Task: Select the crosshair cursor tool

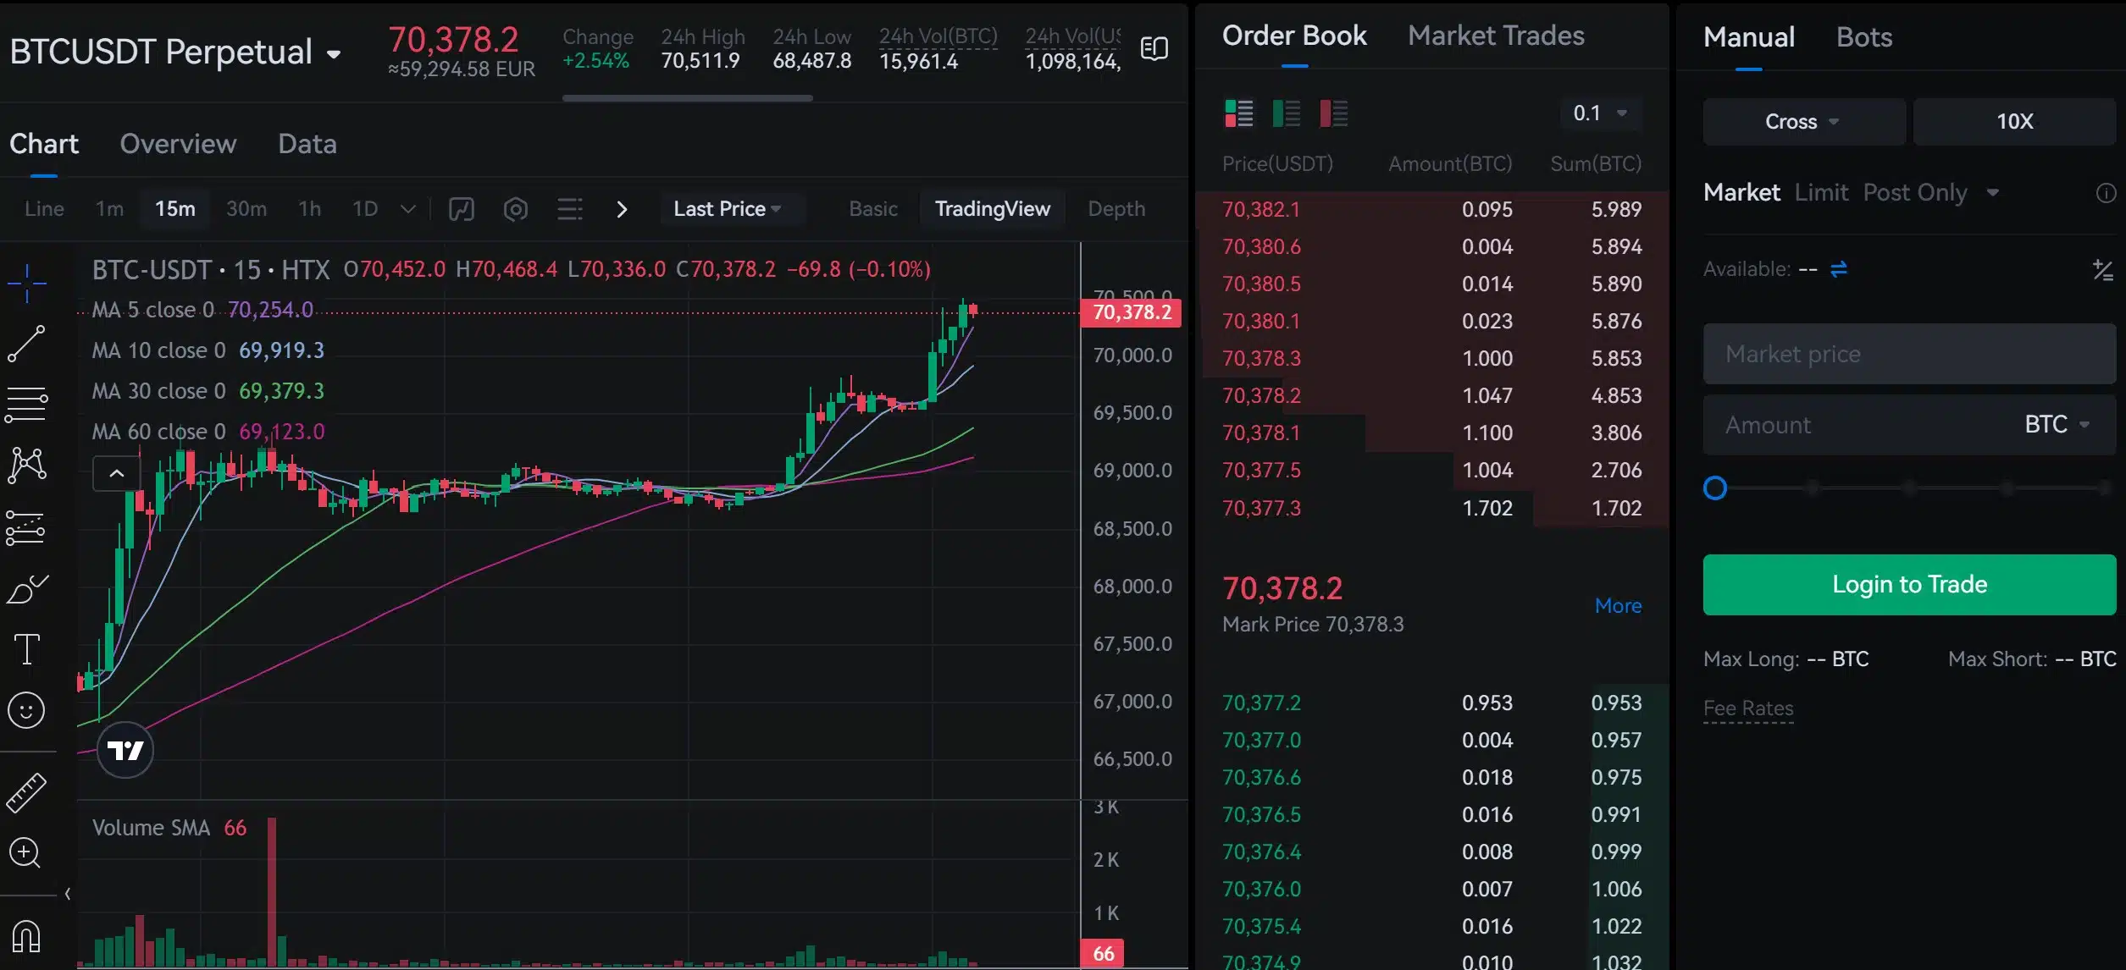Action: [27, 284]
